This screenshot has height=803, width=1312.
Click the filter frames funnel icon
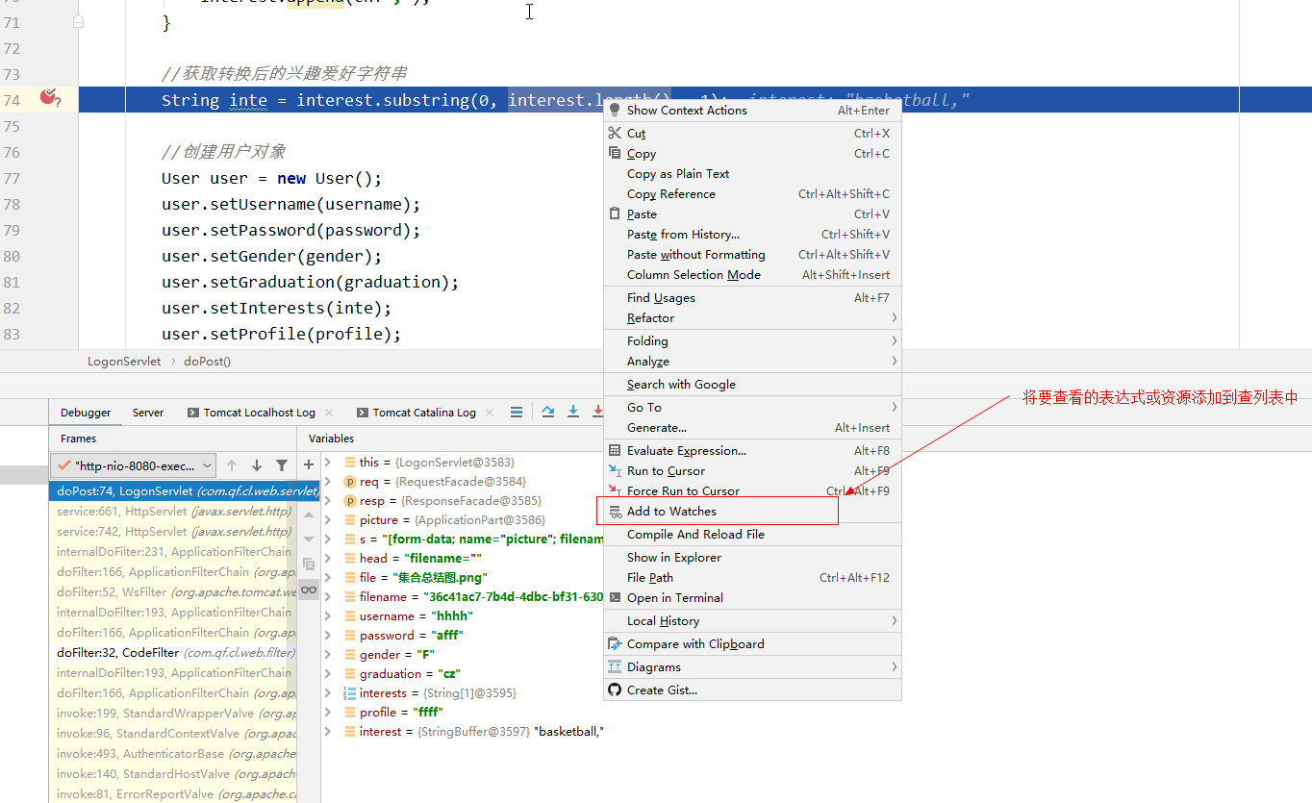(282, 465)
